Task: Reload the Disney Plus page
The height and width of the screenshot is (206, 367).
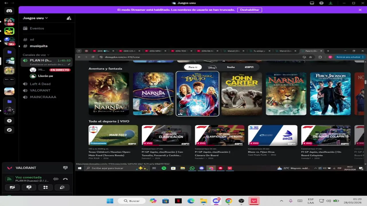Action: click(93, 57)
